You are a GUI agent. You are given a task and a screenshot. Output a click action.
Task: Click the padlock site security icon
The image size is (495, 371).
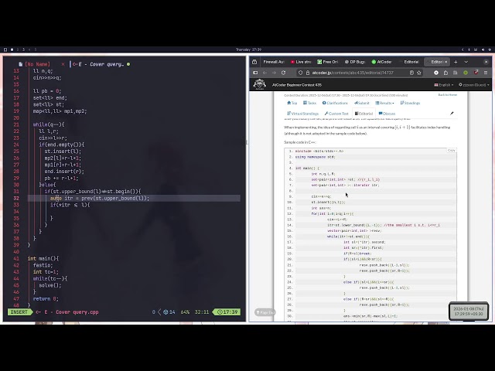pos(308,73)
